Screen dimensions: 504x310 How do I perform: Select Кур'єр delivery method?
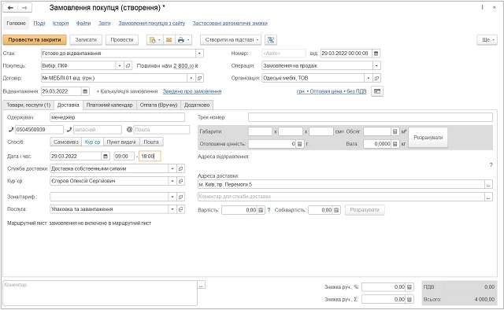click(93, 142)
